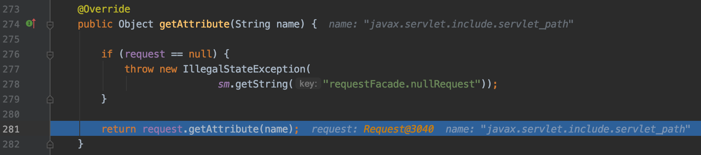Click the Request@3040 inline debug value

(398, 129)
